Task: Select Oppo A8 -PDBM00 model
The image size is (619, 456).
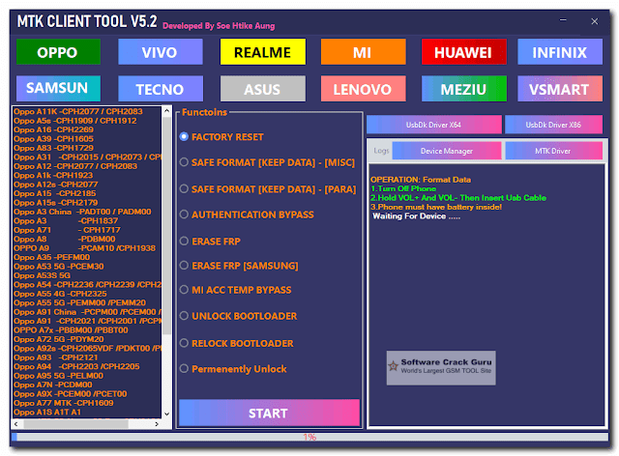Action: [x=65, y=239]
